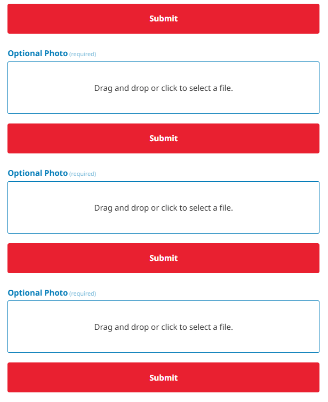This screenshot has width=328, height=402.
Task: Click the topmost Submit button
Action: pos(163,19)
